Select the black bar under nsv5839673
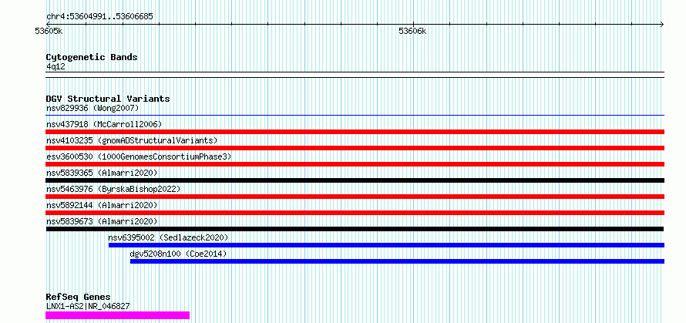 355,229
